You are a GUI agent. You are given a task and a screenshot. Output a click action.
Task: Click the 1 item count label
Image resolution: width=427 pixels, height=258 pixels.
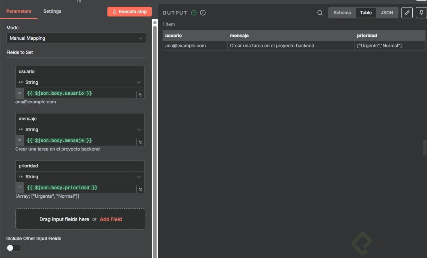[x=169, y=24]
